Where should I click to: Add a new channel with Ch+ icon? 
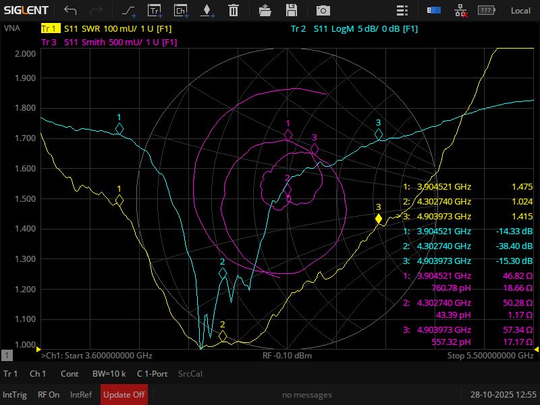(180, 10)
